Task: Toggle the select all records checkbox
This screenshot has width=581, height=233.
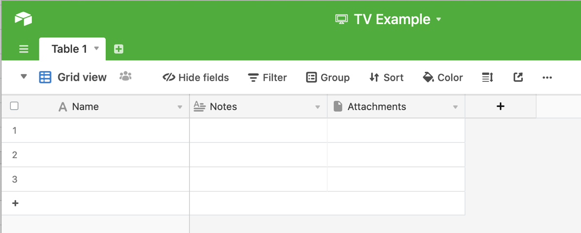Action: [15, 106]
